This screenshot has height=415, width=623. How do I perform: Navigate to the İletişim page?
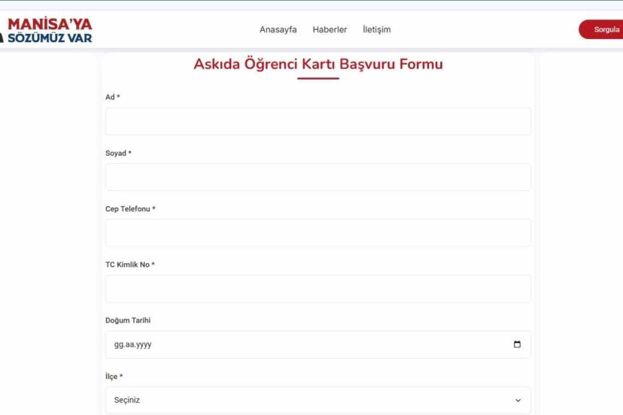pyautogui.click(x=376, y=30)
